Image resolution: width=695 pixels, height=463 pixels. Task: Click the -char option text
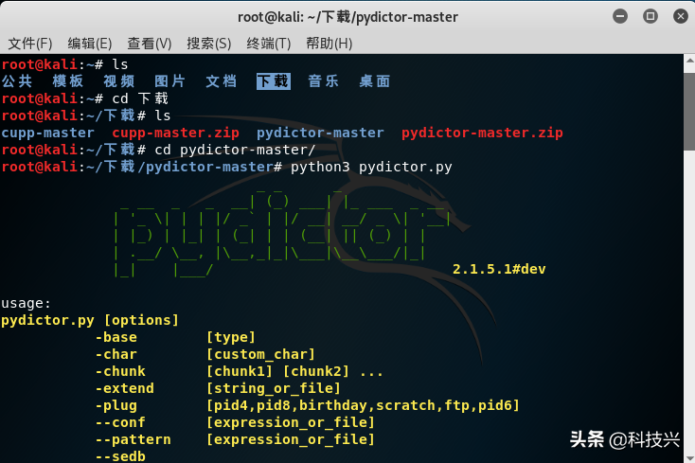click(116, 354)
